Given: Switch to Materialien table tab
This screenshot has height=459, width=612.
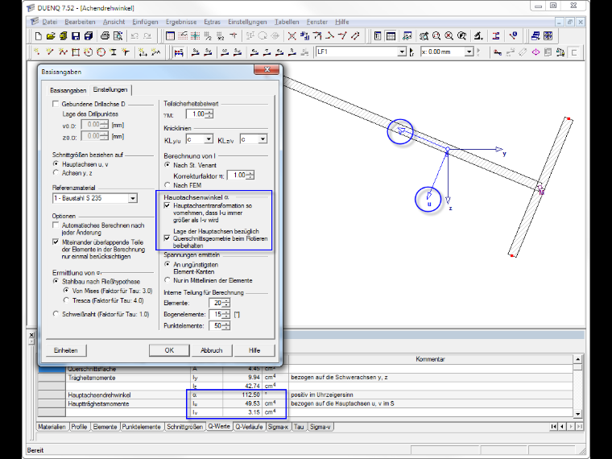Looking at the screenshot, I should point(52,427).
